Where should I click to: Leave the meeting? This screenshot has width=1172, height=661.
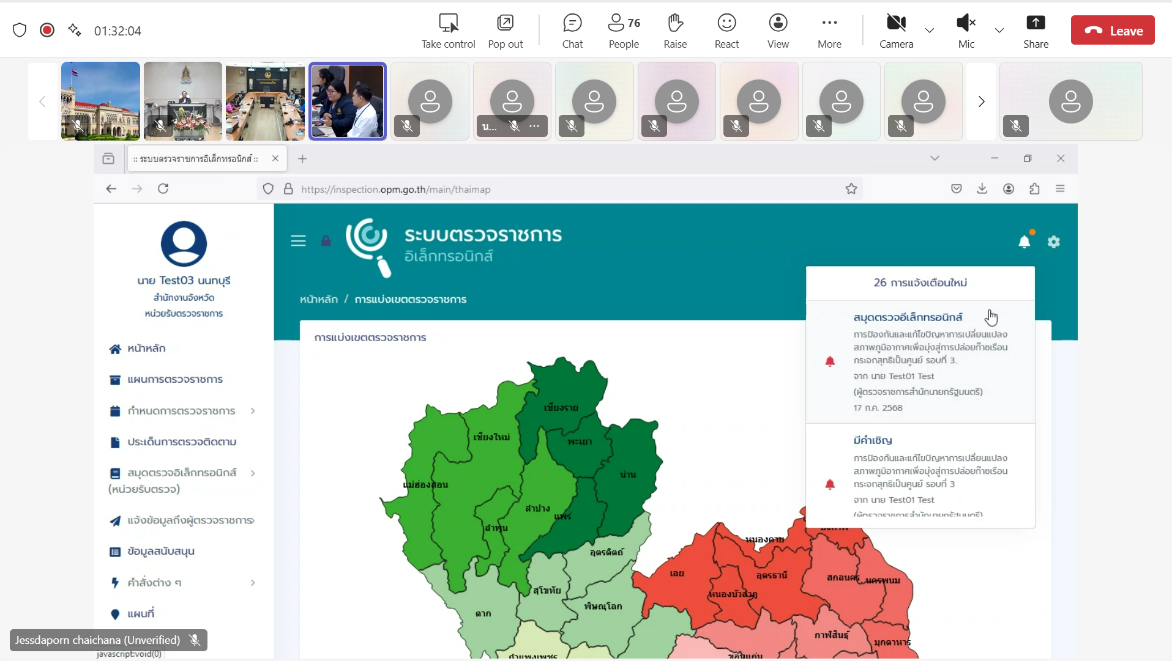coord(1112,31)
